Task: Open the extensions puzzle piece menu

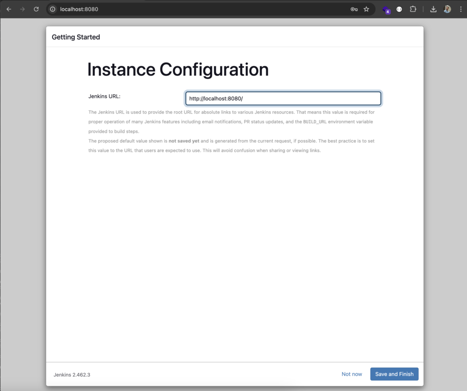Action: coord(413,9)
